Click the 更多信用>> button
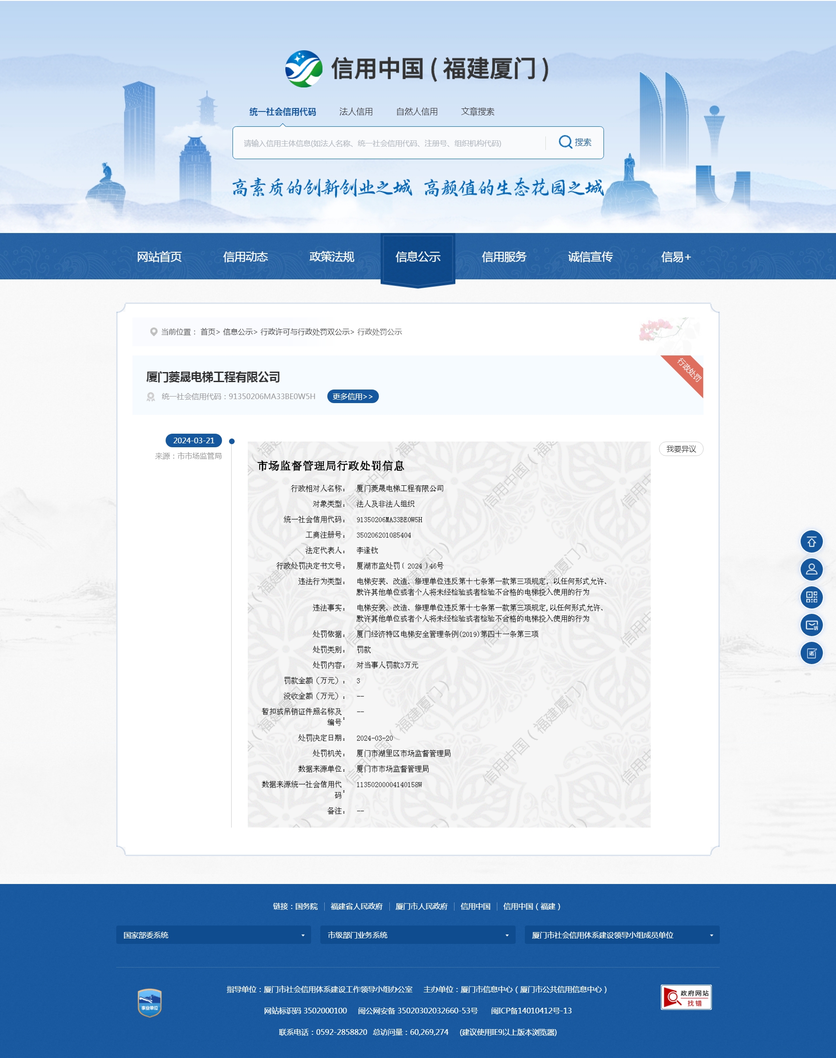This screenshot has width=836, height=1058. point(352,397)
